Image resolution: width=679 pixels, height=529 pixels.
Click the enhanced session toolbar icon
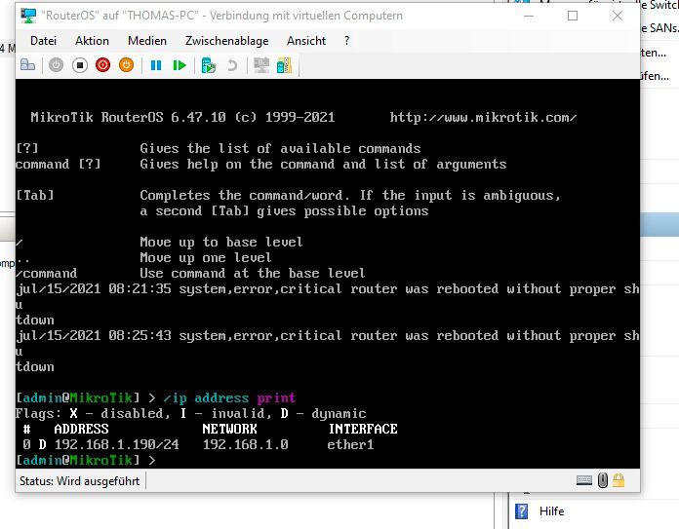coord(261,65)
